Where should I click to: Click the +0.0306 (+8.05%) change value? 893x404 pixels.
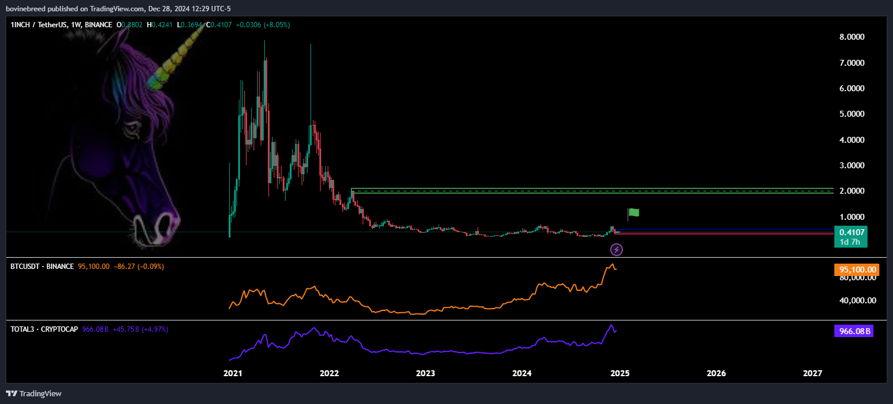[263, 25]
